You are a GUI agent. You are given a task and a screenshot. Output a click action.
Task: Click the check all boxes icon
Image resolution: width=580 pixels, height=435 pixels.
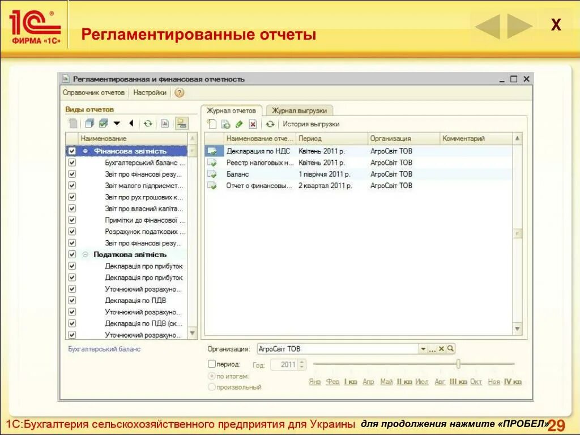coord(103,123)
